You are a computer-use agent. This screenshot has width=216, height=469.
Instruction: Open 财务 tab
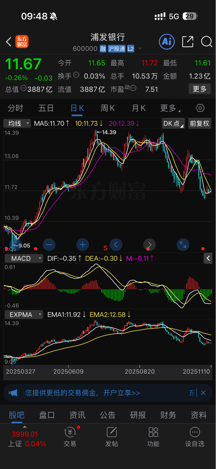pyautogui.click(x=168, y=415)
